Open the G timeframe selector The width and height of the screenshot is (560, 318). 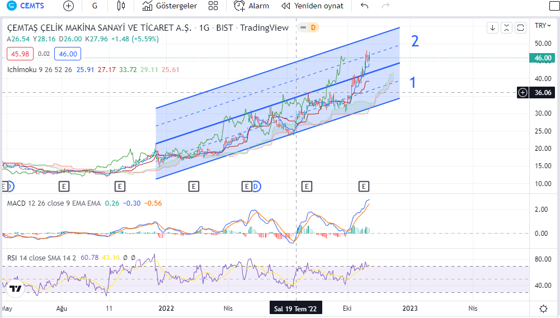95,6
